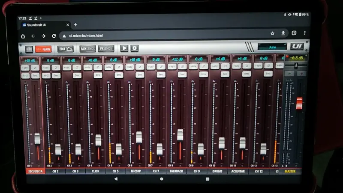Open the June snapshot dropdown

click(272, 47)
